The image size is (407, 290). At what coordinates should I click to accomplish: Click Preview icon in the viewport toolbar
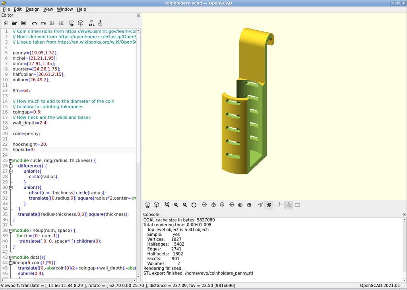(x=147, y=205)
